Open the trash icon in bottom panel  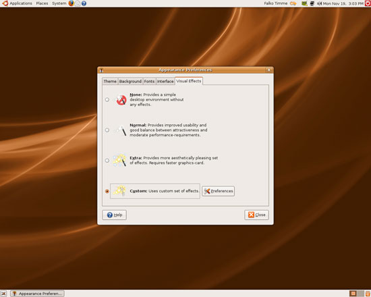coord(368,294)
